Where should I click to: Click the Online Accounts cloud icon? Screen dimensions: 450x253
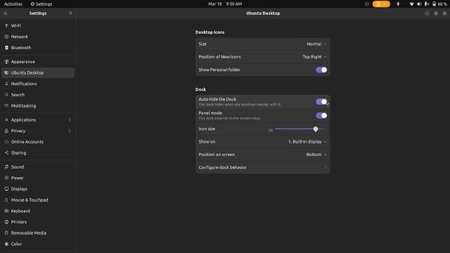(x=6, y=142)
